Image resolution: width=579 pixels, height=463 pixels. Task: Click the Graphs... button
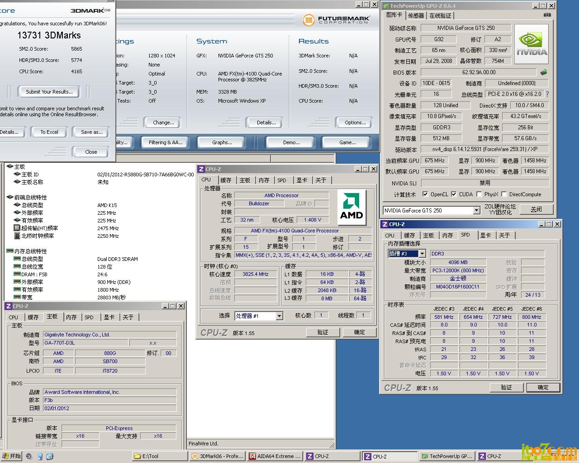pos(222,142)
